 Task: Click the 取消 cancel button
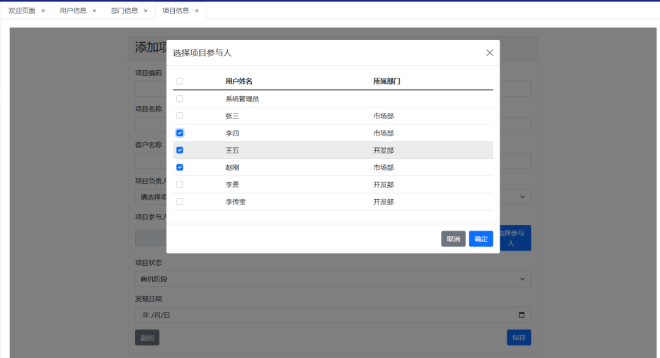tap(453, 238)
